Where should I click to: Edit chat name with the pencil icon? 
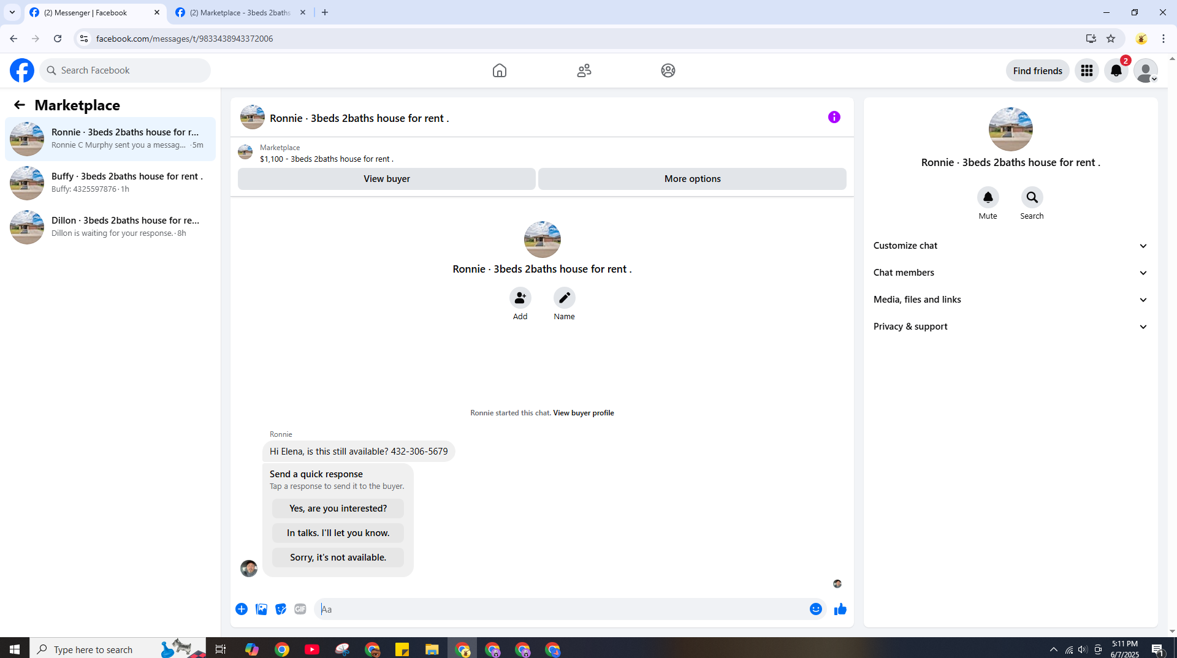coord(565,298)
